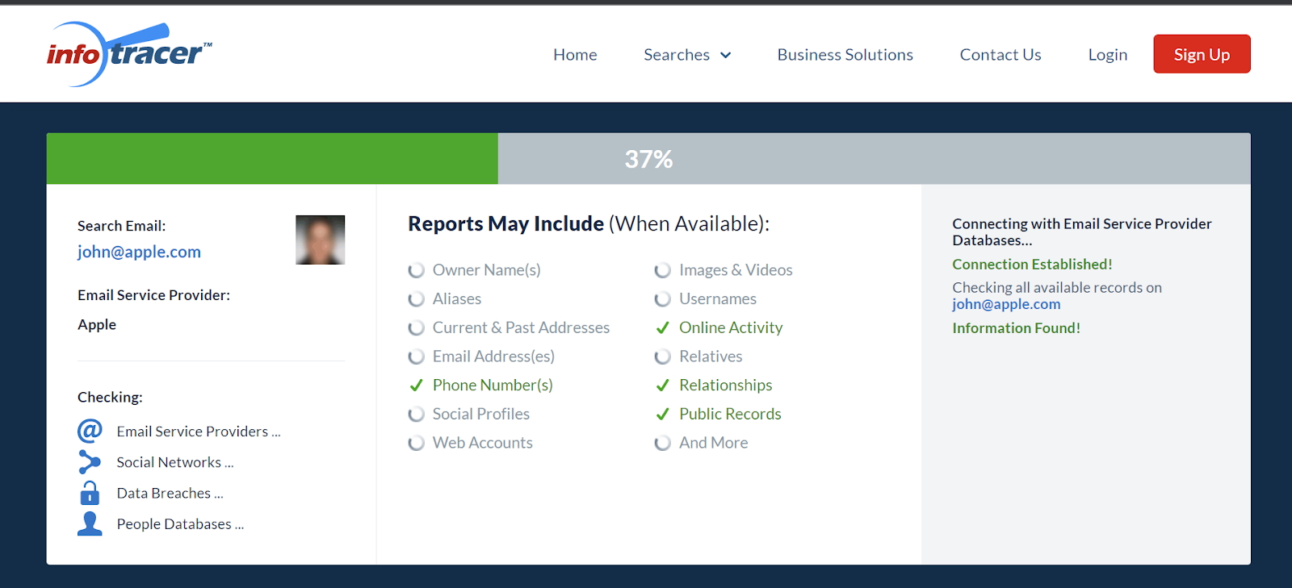This screenshot has height=588, width=1292.
Task: Select the Public Records label
Action: 730,414
